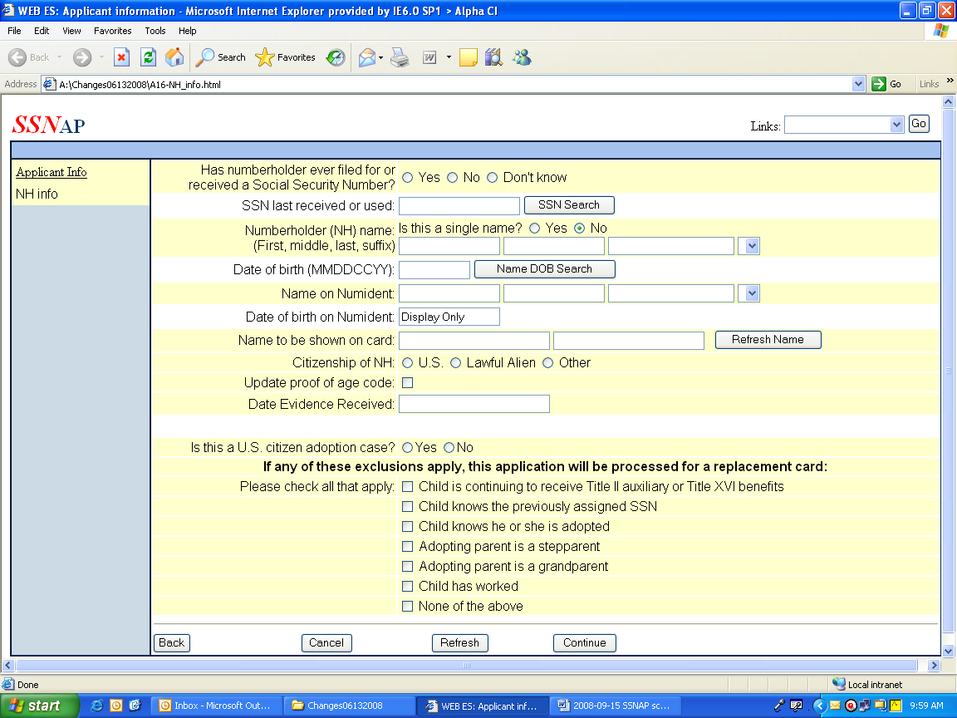Check the Update proof of age code box
Image resolution: width=957 pixels, height=718 pixels.
coord(408,383)
